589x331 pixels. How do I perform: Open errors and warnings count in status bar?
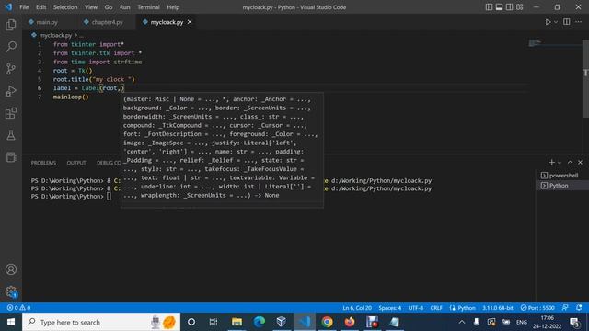point(18,308)
